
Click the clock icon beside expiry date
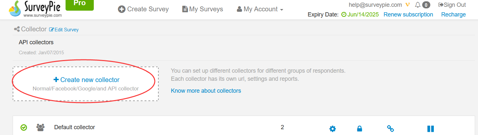click(344, 15)
